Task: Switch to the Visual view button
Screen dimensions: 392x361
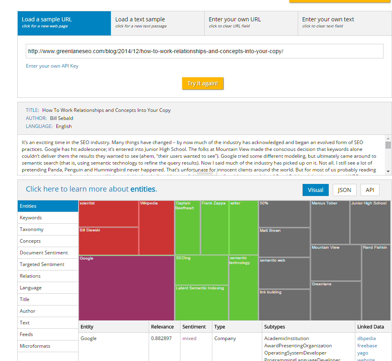Action: click(315, 190)
